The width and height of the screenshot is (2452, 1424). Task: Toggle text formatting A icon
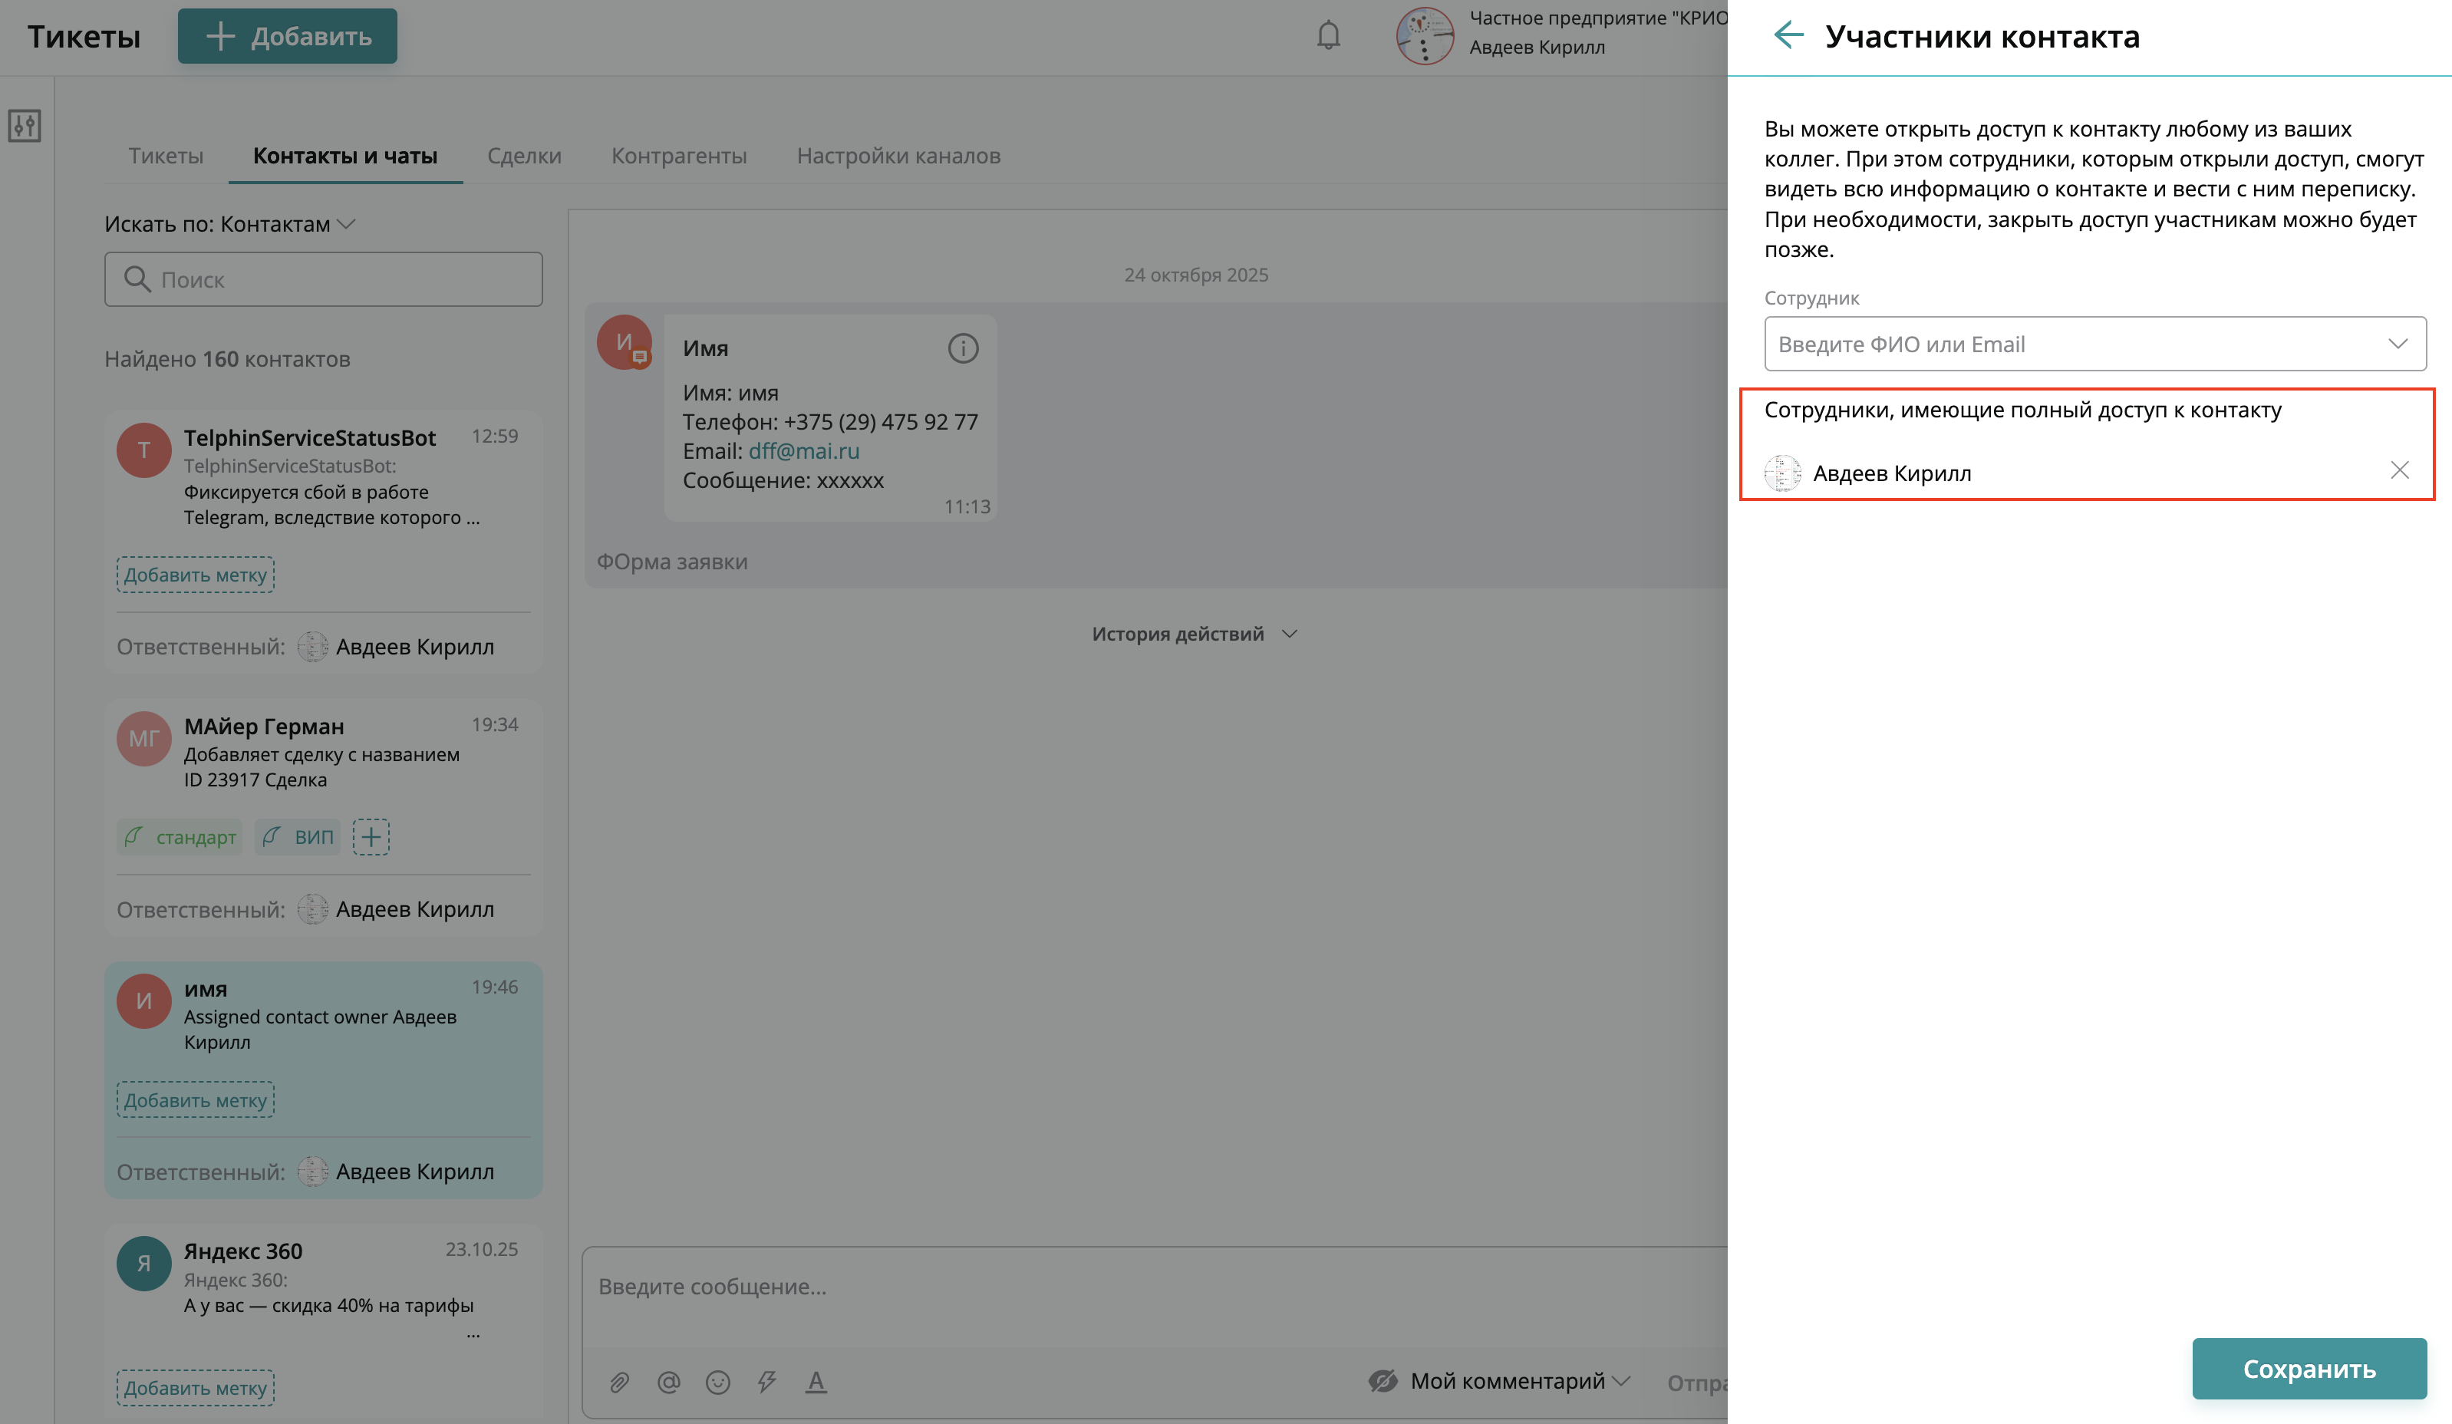tap(816, 1382)
